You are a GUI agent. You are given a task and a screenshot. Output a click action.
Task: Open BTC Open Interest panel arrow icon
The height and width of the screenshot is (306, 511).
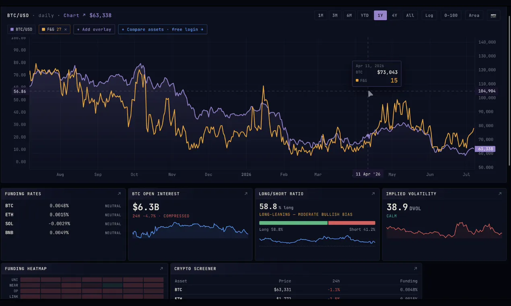(x=246, y=194)
